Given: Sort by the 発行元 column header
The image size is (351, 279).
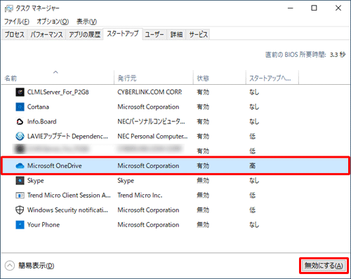Looking at the screenshot, I should coord(154,78).
